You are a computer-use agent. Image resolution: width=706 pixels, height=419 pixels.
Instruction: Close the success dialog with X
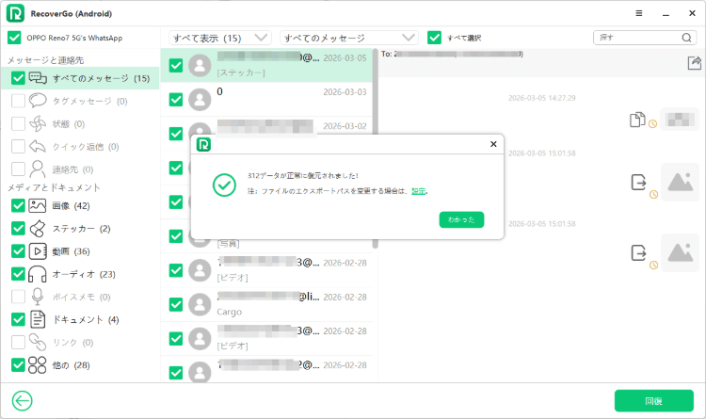[x=493, y=144]
